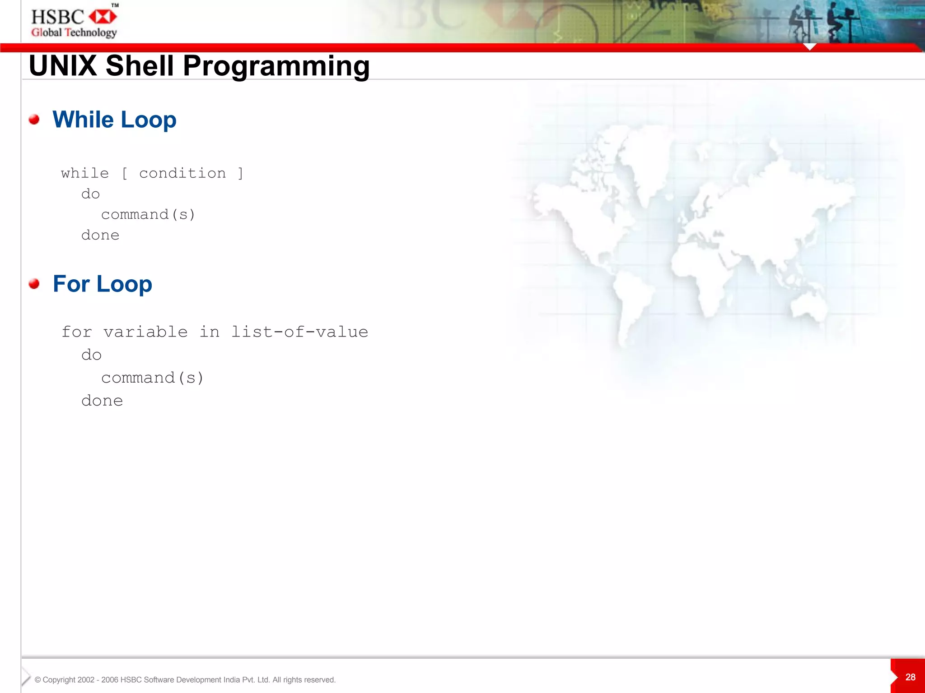925x693 pixels.
Task: Click the 'do' line under for variable
Action: point(91,355)
